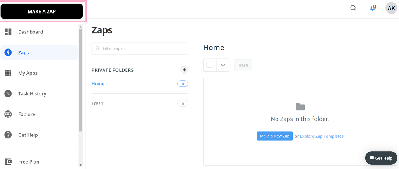Open the AK account avatar menu
399x169 pixels.
(x=391, y=8)
